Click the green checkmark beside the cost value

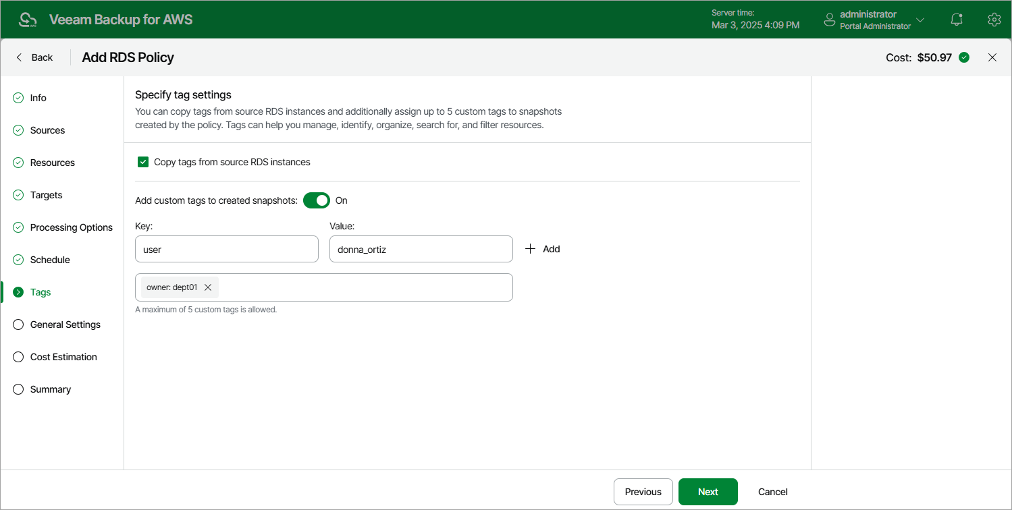click(x=964, y=57)
